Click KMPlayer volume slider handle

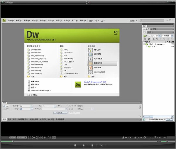(x=167, y=141)
